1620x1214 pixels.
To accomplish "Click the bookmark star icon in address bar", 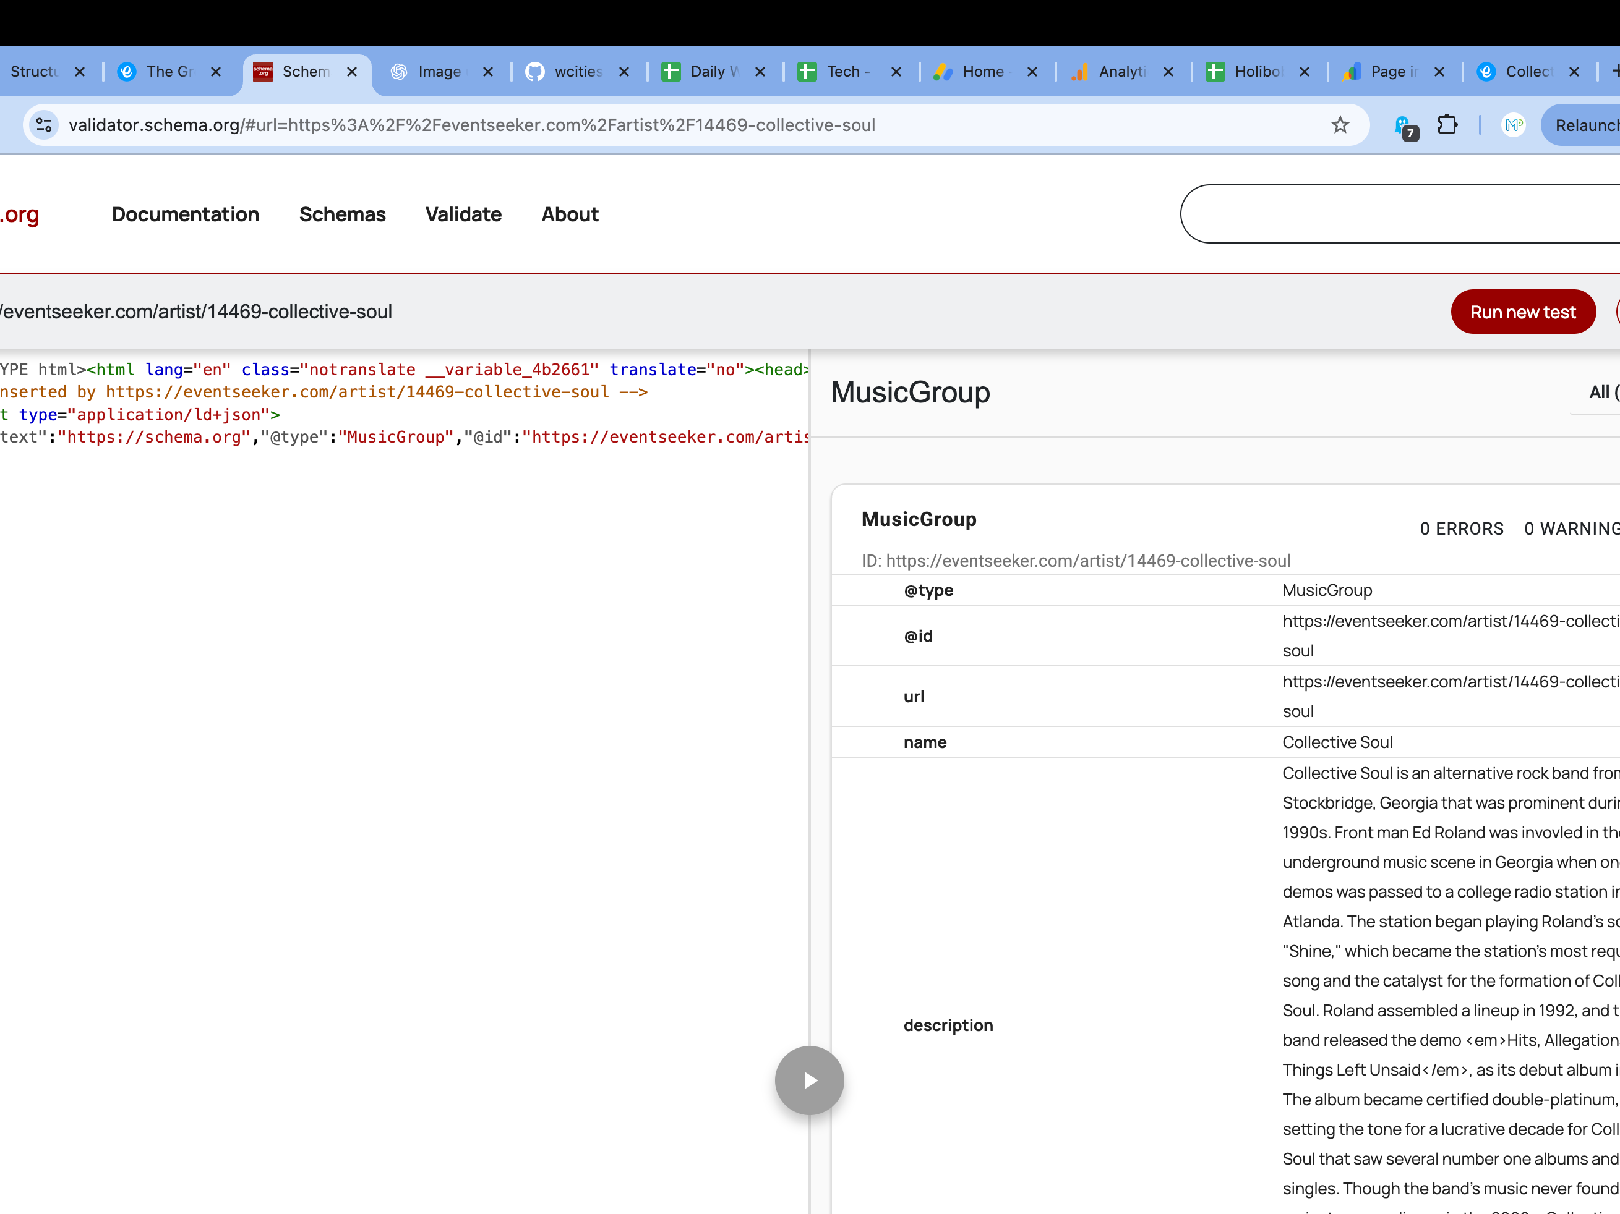I will pyautogui.click(x=1340, y=125).
